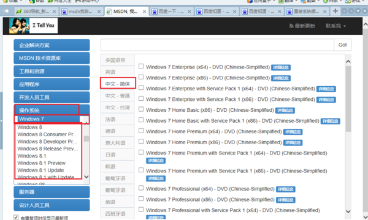The width and height of the screenshot is (368, 220).
Task: Expand the 企业解决方案 category
Action: 52,45
